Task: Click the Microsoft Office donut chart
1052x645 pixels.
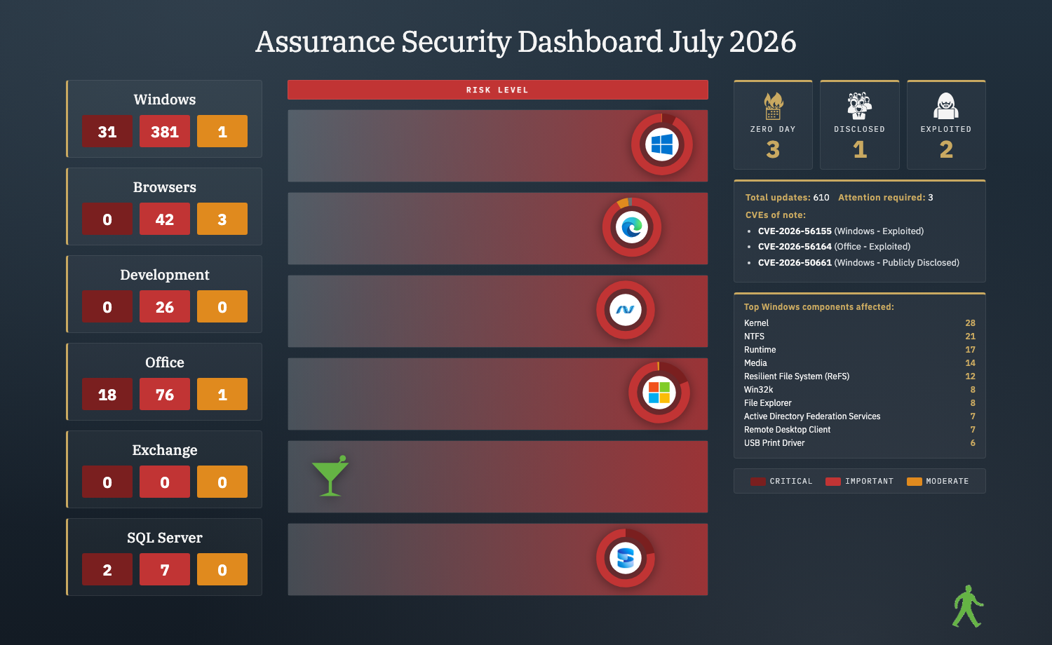Action: (x=659, y=393)
